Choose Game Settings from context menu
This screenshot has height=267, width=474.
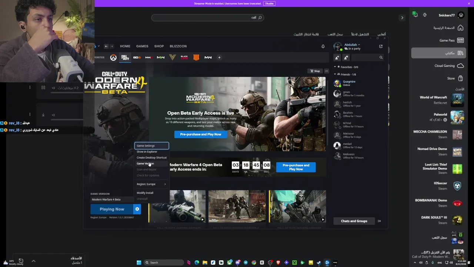click(151, 146)
